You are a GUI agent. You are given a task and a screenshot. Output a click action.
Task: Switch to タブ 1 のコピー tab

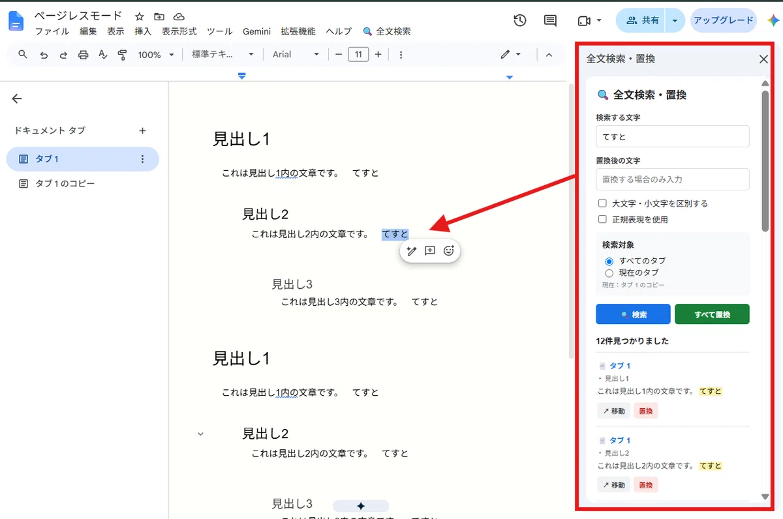click(65, 184)
